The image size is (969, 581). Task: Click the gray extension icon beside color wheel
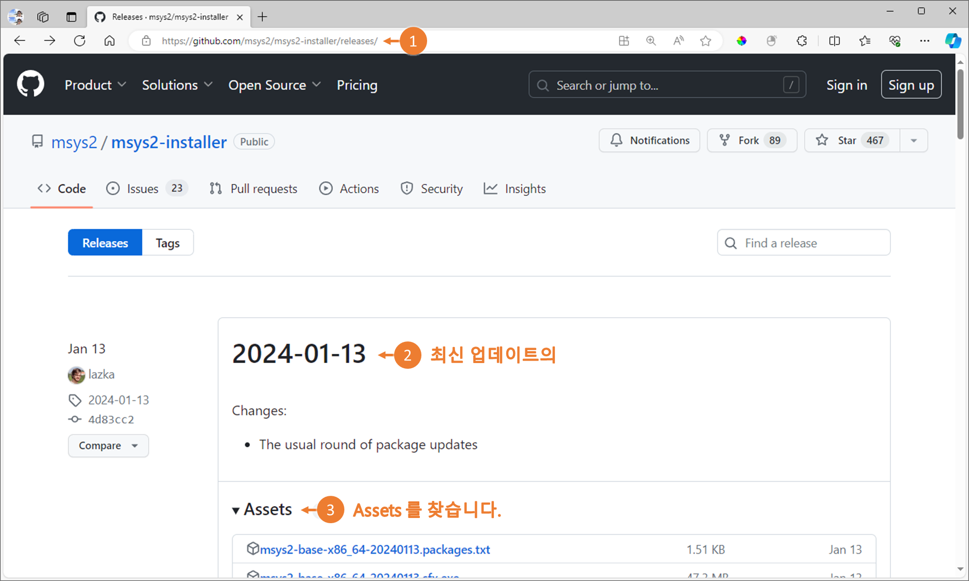pyautogui.click(x=771, y=41)
